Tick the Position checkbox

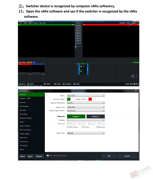[68, 124]
